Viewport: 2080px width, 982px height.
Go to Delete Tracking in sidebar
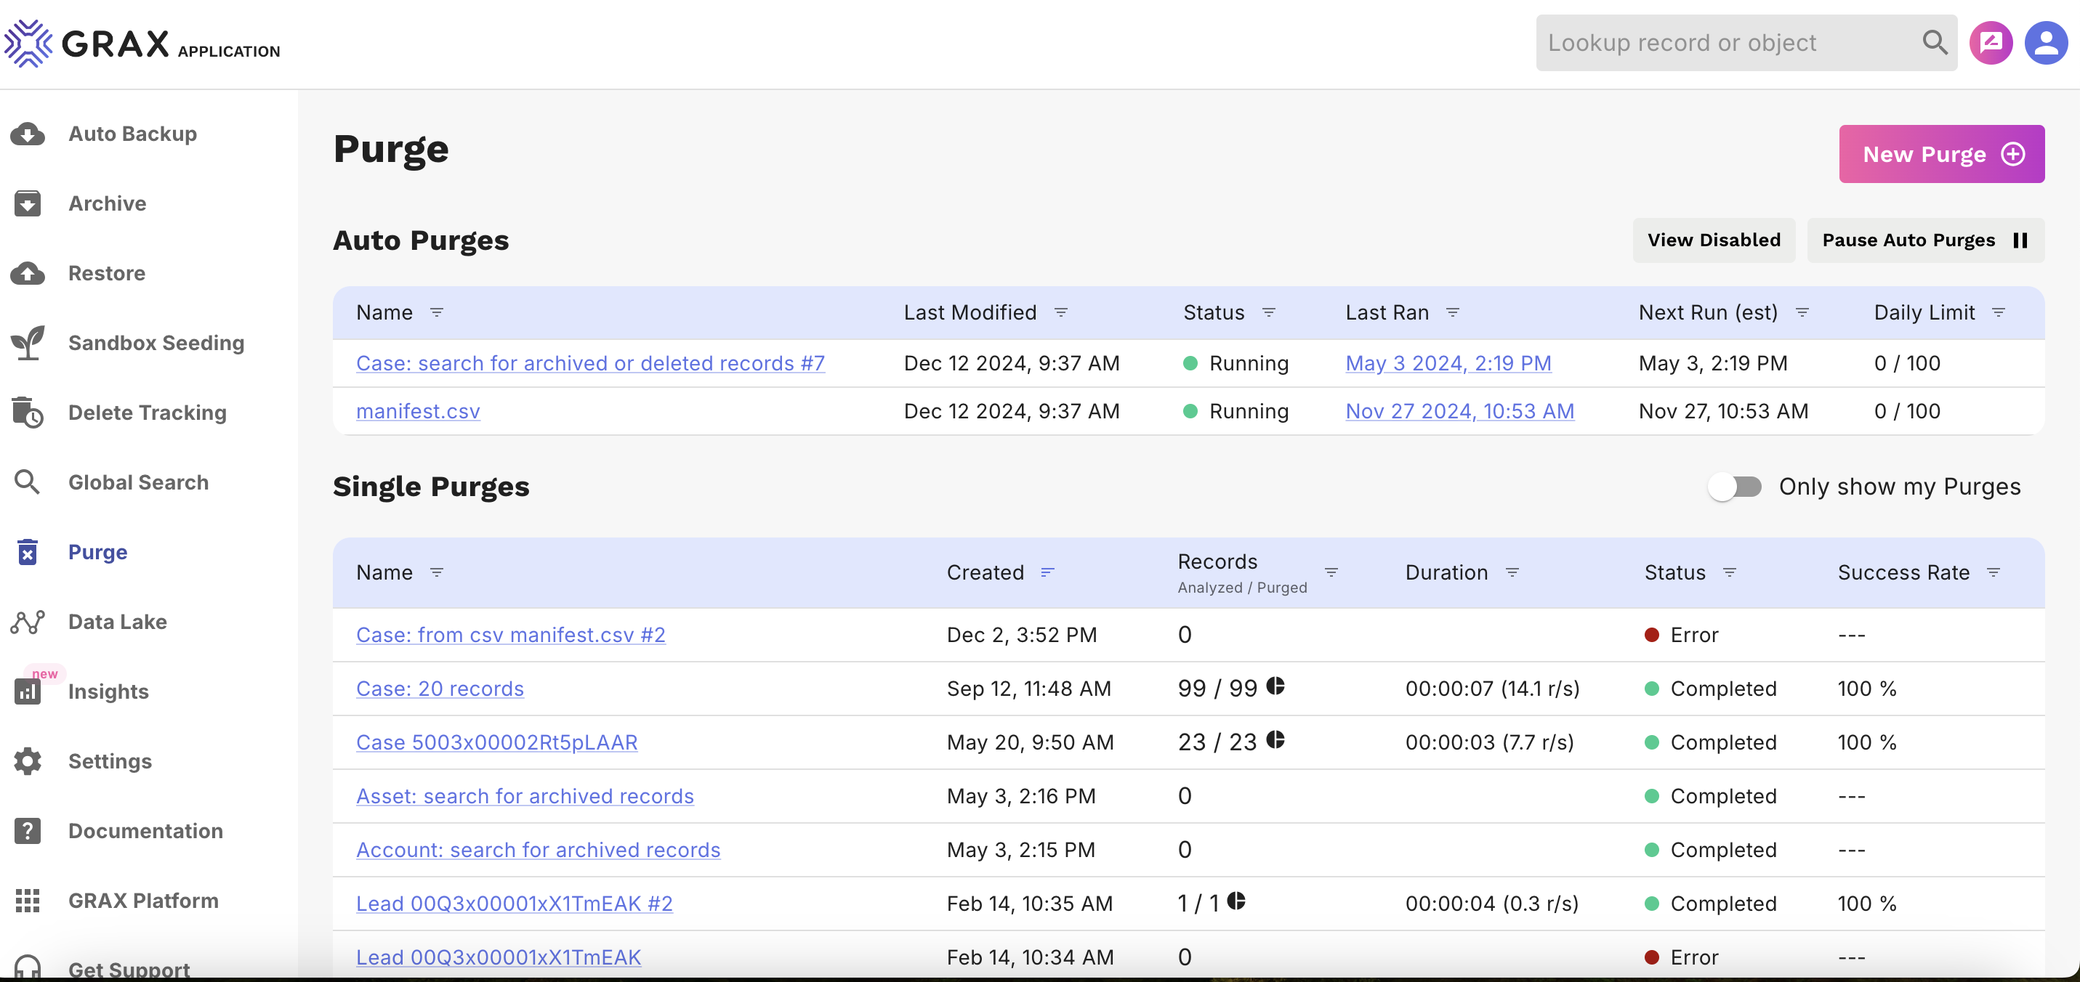[148, 413]
